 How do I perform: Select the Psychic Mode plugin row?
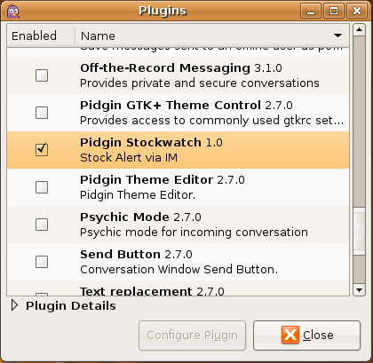(178, 225)
